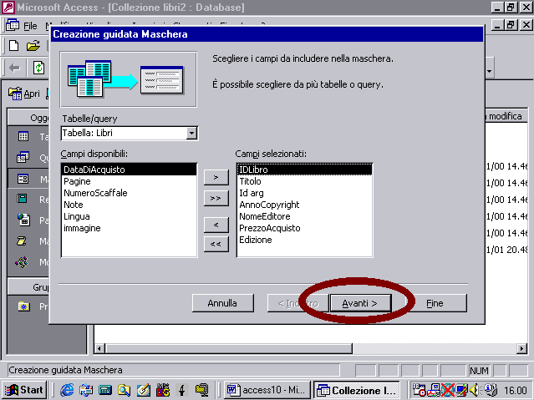Click the New database toolbar icon

point(14,46)
